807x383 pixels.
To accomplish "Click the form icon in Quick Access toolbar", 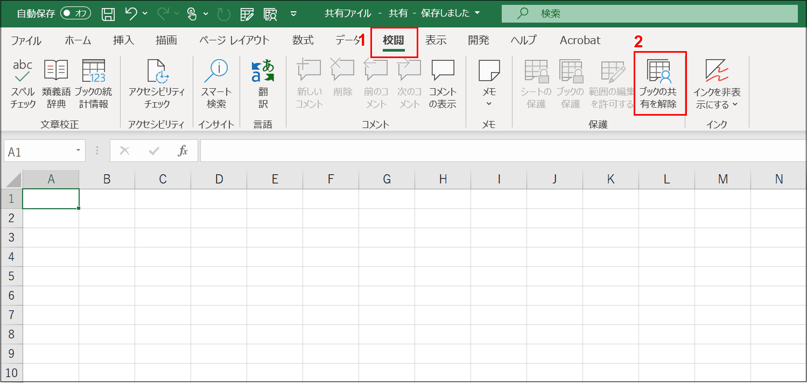I will tap(247, 13).
